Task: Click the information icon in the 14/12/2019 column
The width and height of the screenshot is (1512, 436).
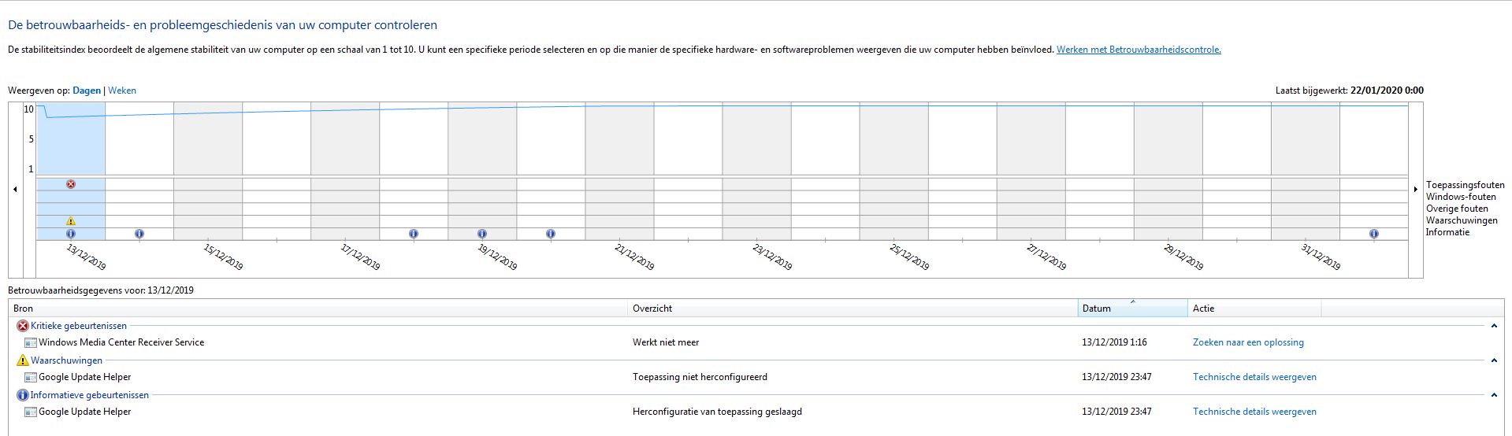Action: pyautogui.click(x=139, y=234)
